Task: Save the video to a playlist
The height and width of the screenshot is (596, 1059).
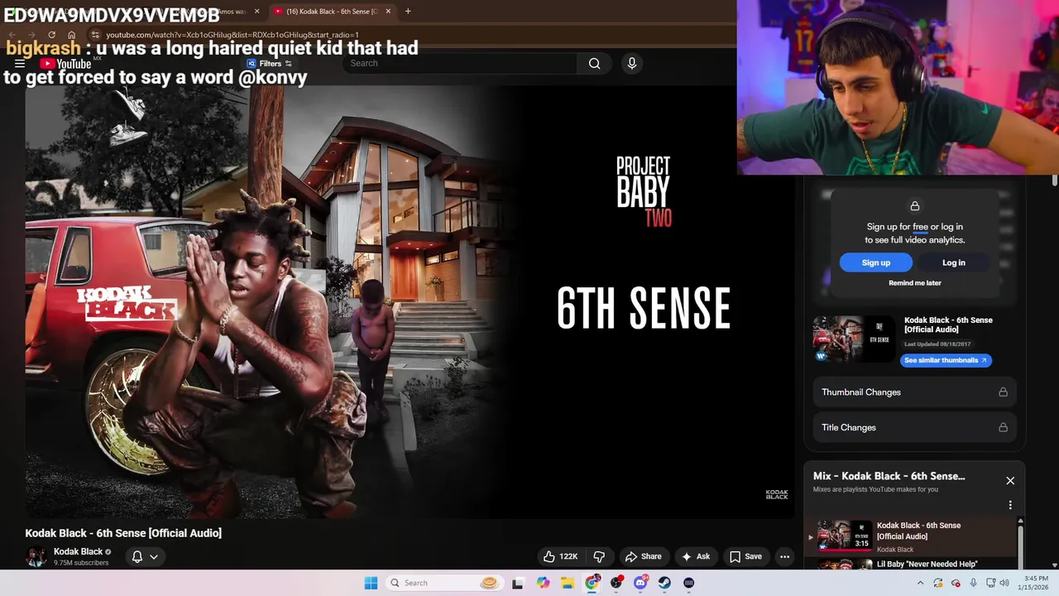Action: click(745, 556)
